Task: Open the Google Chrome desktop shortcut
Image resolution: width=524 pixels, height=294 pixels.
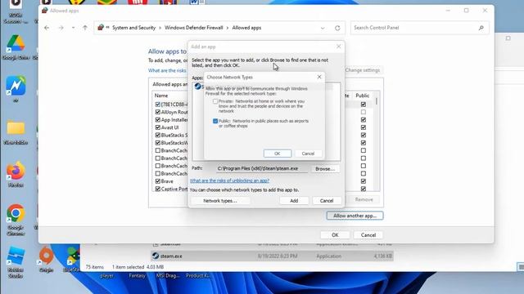Action: pos(16,220)
